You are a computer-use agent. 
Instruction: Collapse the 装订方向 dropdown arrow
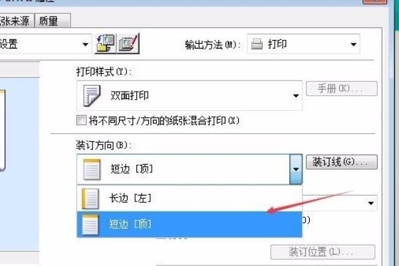296,169
